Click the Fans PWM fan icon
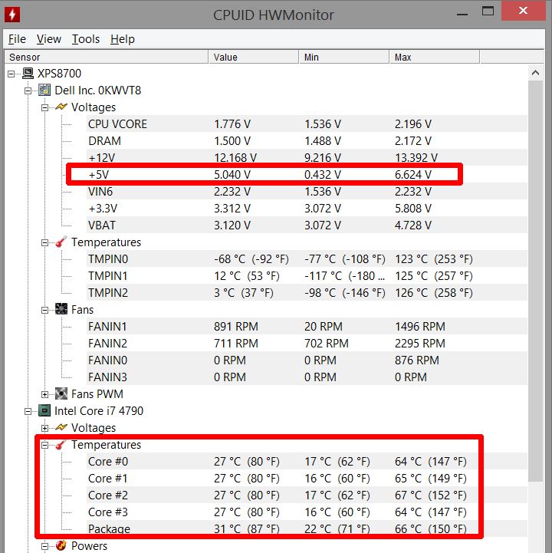Screen dimensions: 552x553 click(x=61, y=393)
